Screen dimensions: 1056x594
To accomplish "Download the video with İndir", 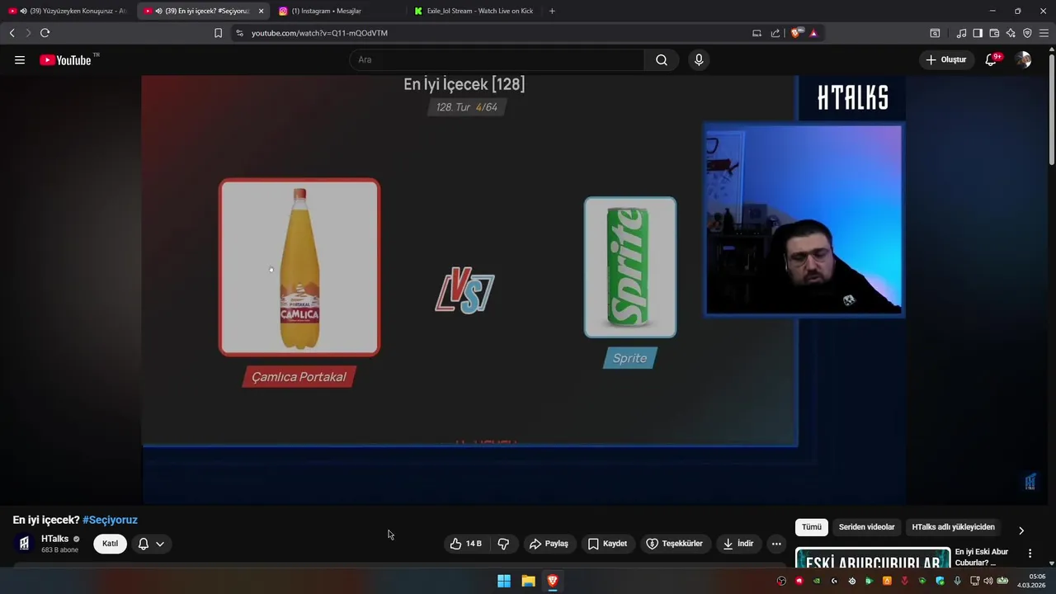I will tap(738, 544).
